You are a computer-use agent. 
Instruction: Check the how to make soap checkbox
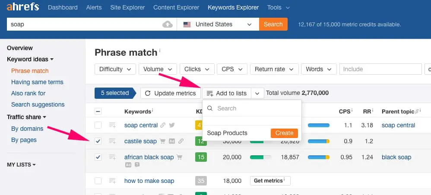click(98, 181)
